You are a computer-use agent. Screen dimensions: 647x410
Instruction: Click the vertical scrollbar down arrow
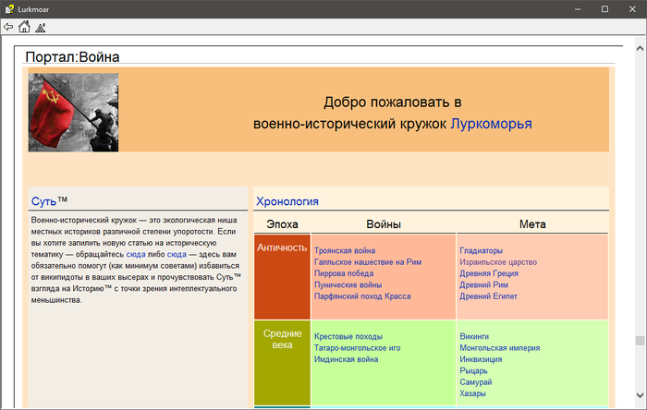tap(639, 403)
